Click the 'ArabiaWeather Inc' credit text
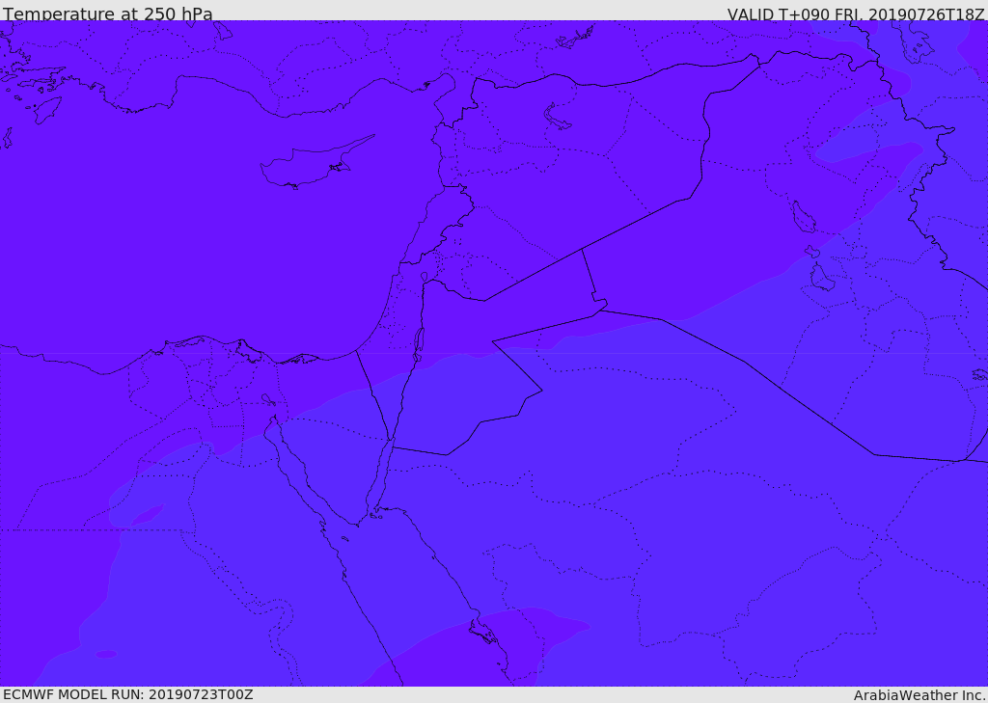The width and height of the screenshot is (988, 703). click(x=919, y=695)
